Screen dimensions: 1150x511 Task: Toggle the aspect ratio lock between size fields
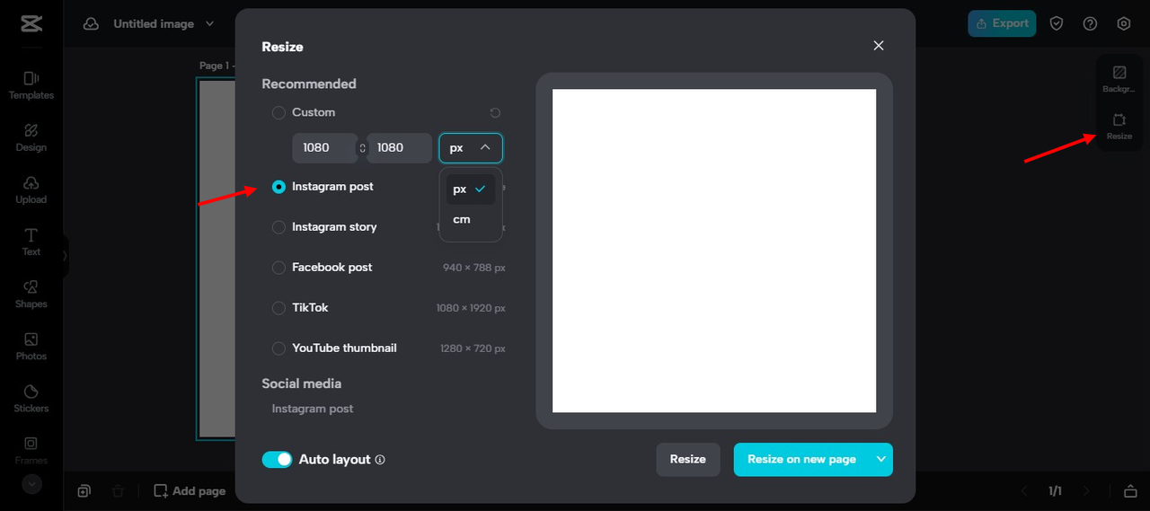tap(362, 148)
